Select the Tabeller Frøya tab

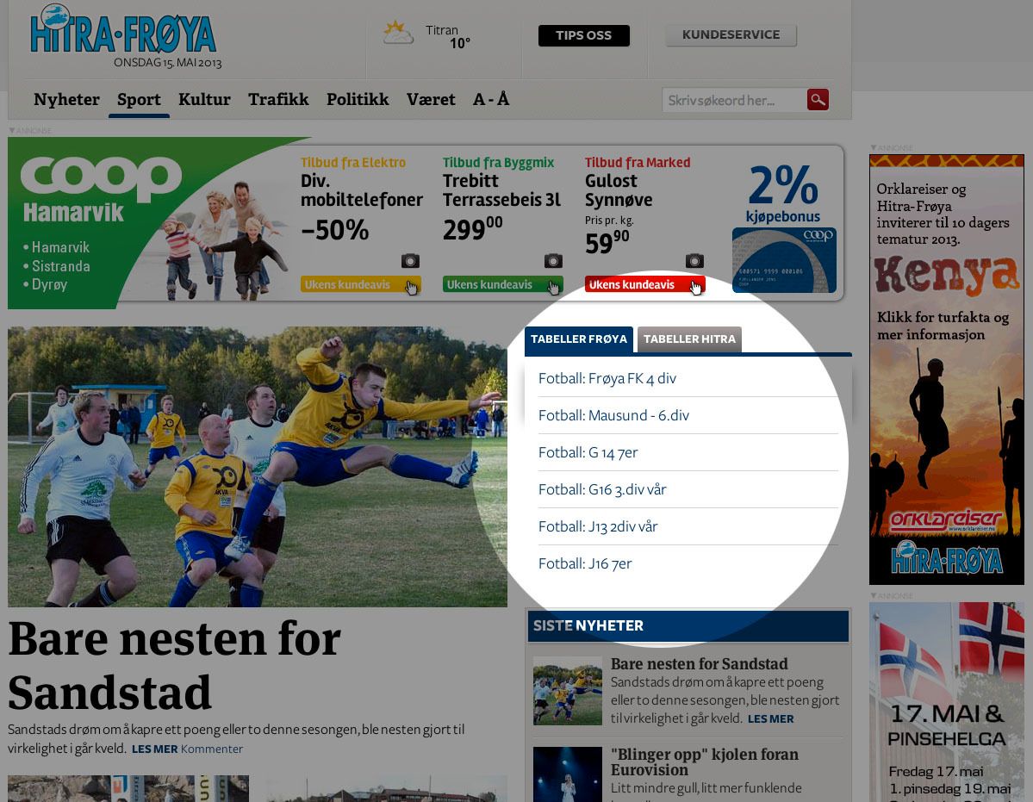[579, 339]
